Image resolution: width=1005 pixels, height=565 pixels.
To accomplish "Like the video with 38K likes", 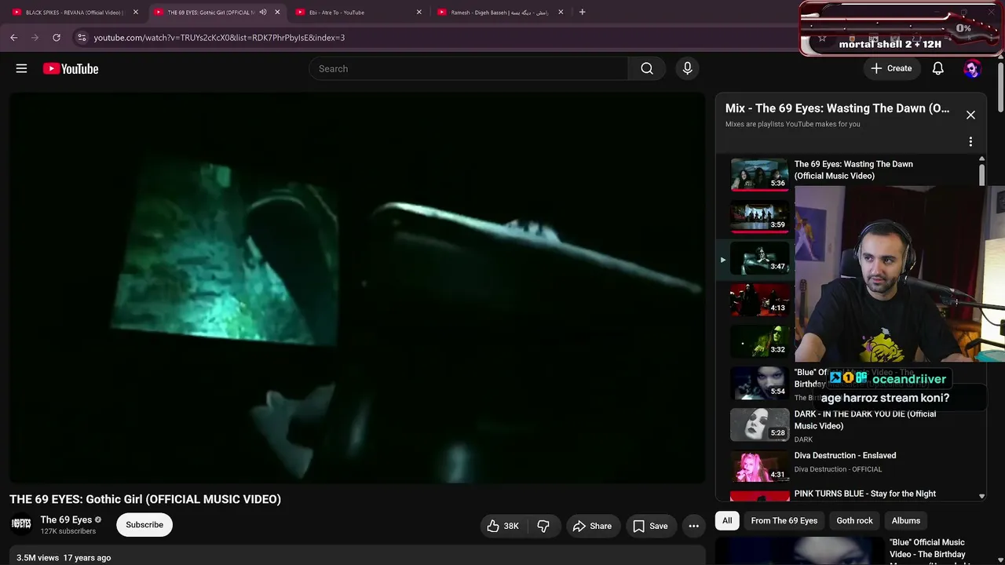I will (503, 526).
